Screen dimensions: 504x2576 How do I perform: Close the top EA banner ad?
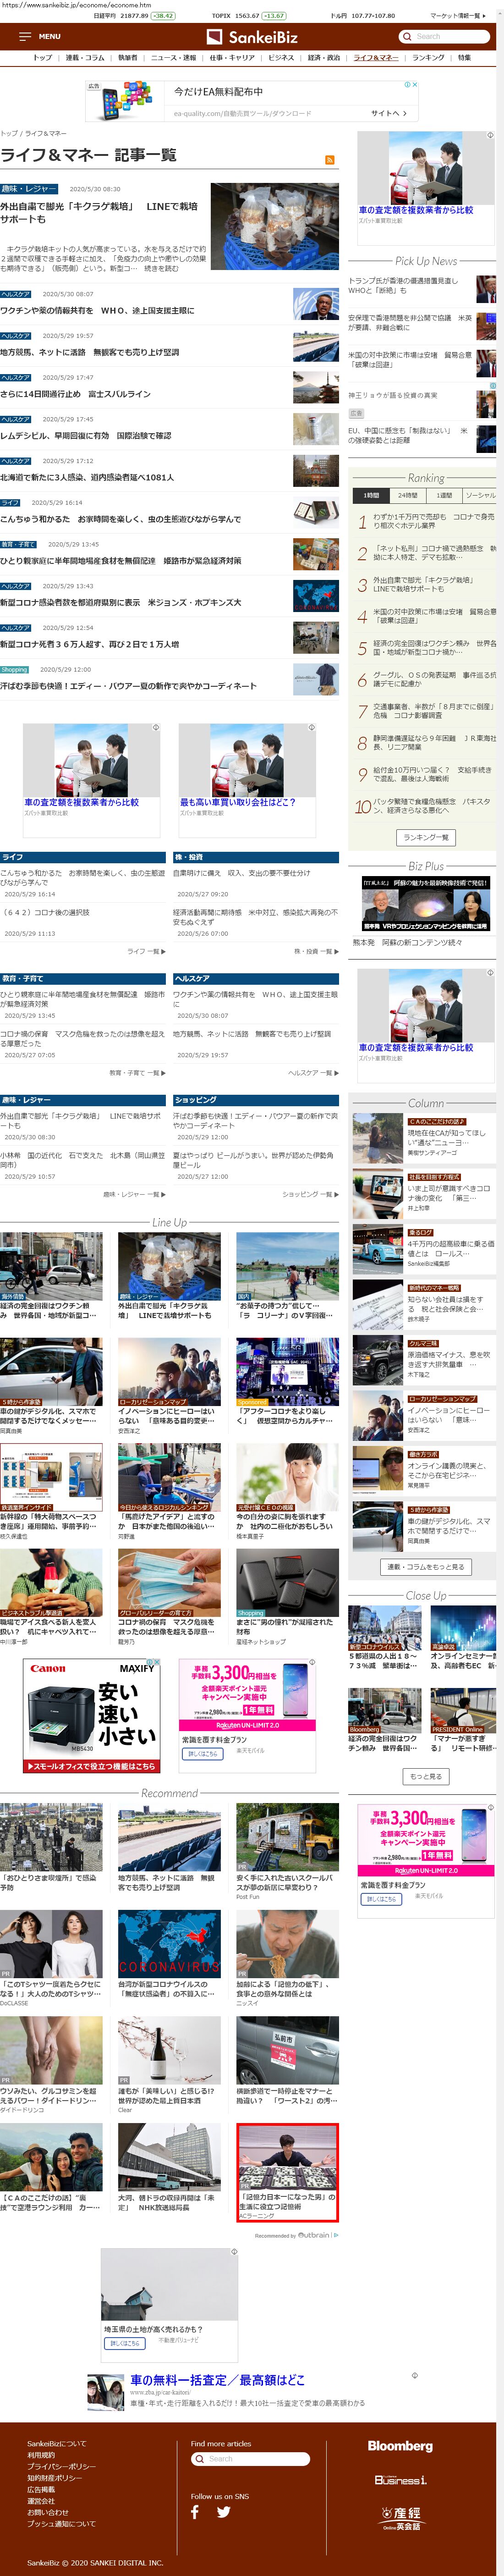(414, 85)
